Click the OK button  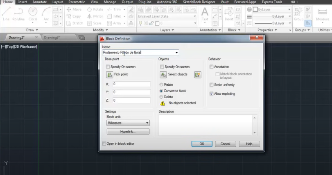[202, 144]
